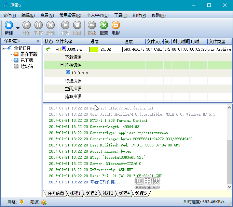Close the 任务管理 panel
Image resolution: width=233 pixels, height=207 pixels.
pyautogui.click(x=38, y=41)
